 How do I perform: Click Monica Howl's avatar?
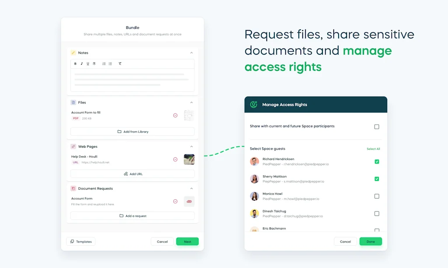254,196
